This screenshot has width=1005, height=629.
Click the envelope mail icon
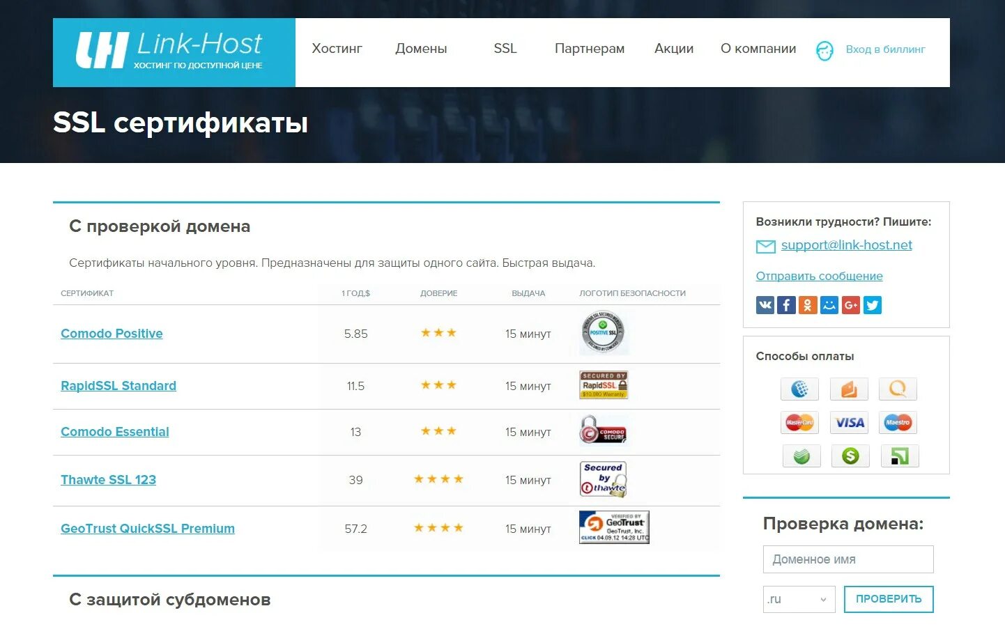765,246
